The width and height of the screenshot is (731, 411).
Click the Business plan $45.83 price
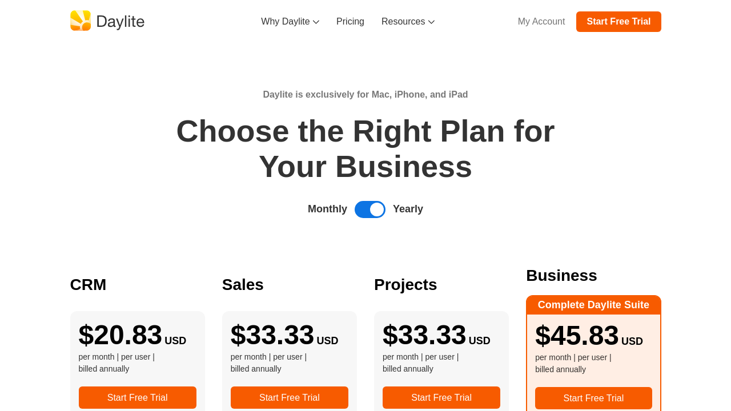click(x=577, y=336)
